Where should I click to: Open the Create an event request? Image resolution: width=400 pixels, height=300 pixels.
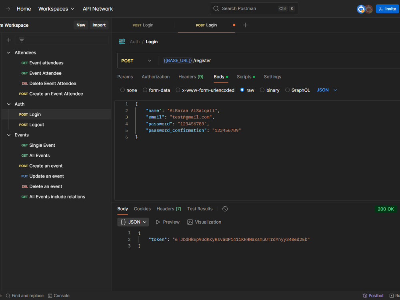(41, 166)
